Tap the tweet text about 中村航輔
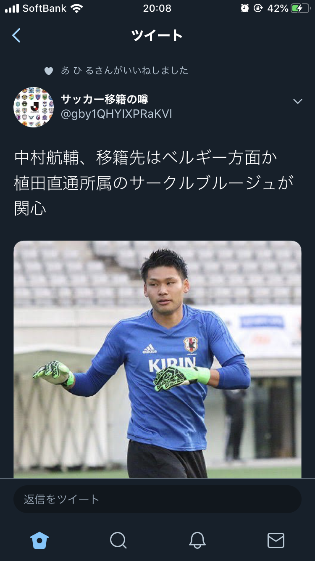 (154, 183)
